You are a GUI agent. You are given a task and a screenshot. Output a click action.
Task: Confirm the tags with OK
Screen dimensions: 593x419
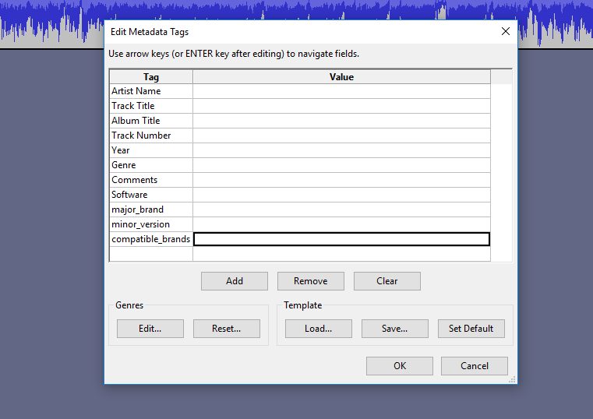[x=400, y=366]
